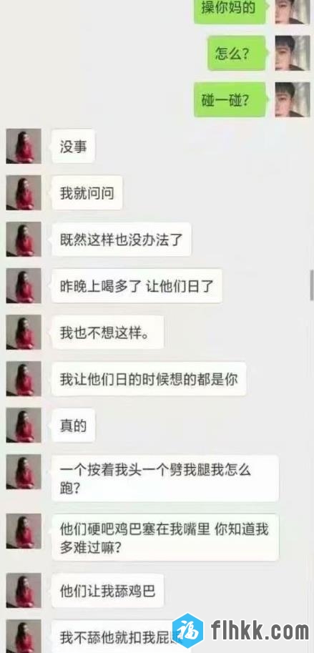This screenshot has height=653, width=314.
Task: Tap contact avatar next to "我也不想这样。"
Action: pyautogui.click(x=24, y=332)
